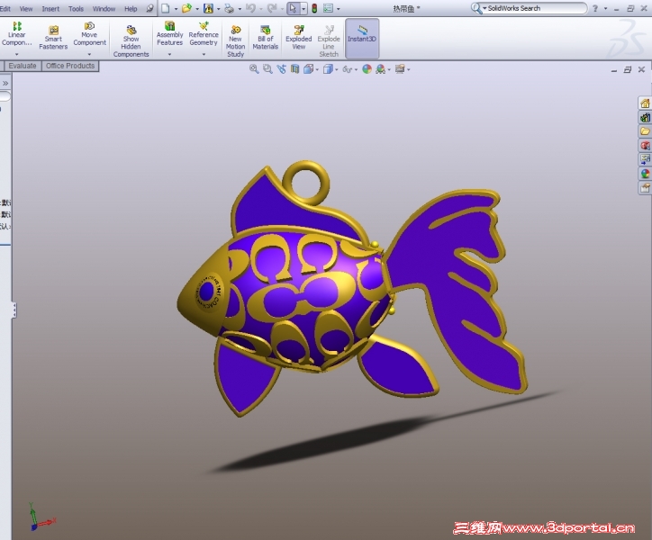This screenshot has width=652, height=540.
Task: Expand the left panel with double chevron
Action: click(5, 83)
